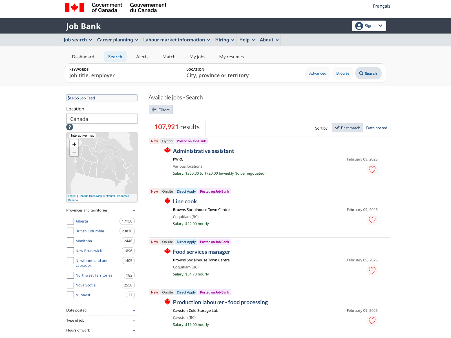
Task: Open location help question mark icon
Action: [70, 127]
